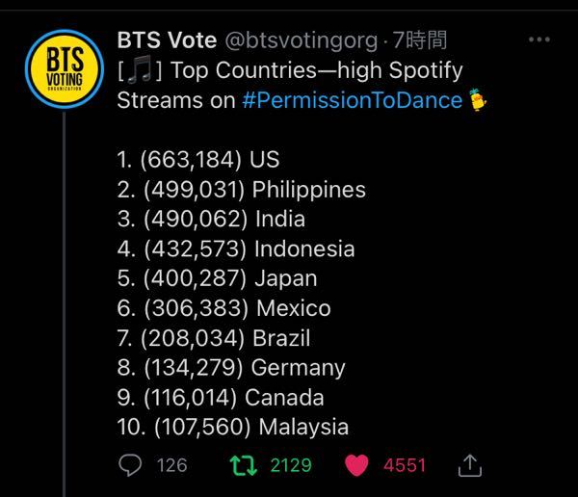This screenshot has width=578, height=497.
Task: Click the Malaysia 107,560 entry
Action: (x=233, y=427)
